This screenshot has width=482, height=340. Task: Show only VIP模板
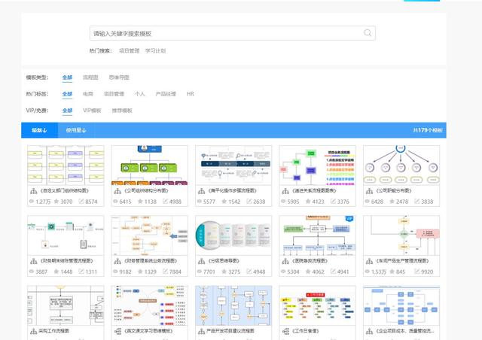92,111
